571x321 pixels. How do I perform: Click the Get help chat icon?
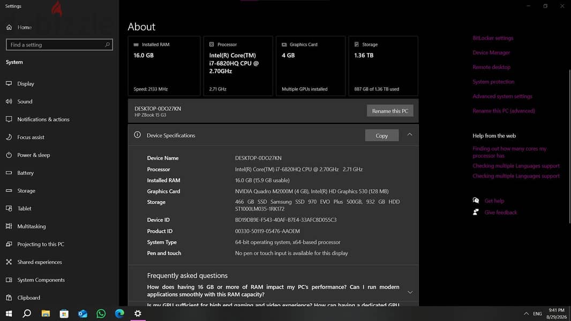[476, 200]
